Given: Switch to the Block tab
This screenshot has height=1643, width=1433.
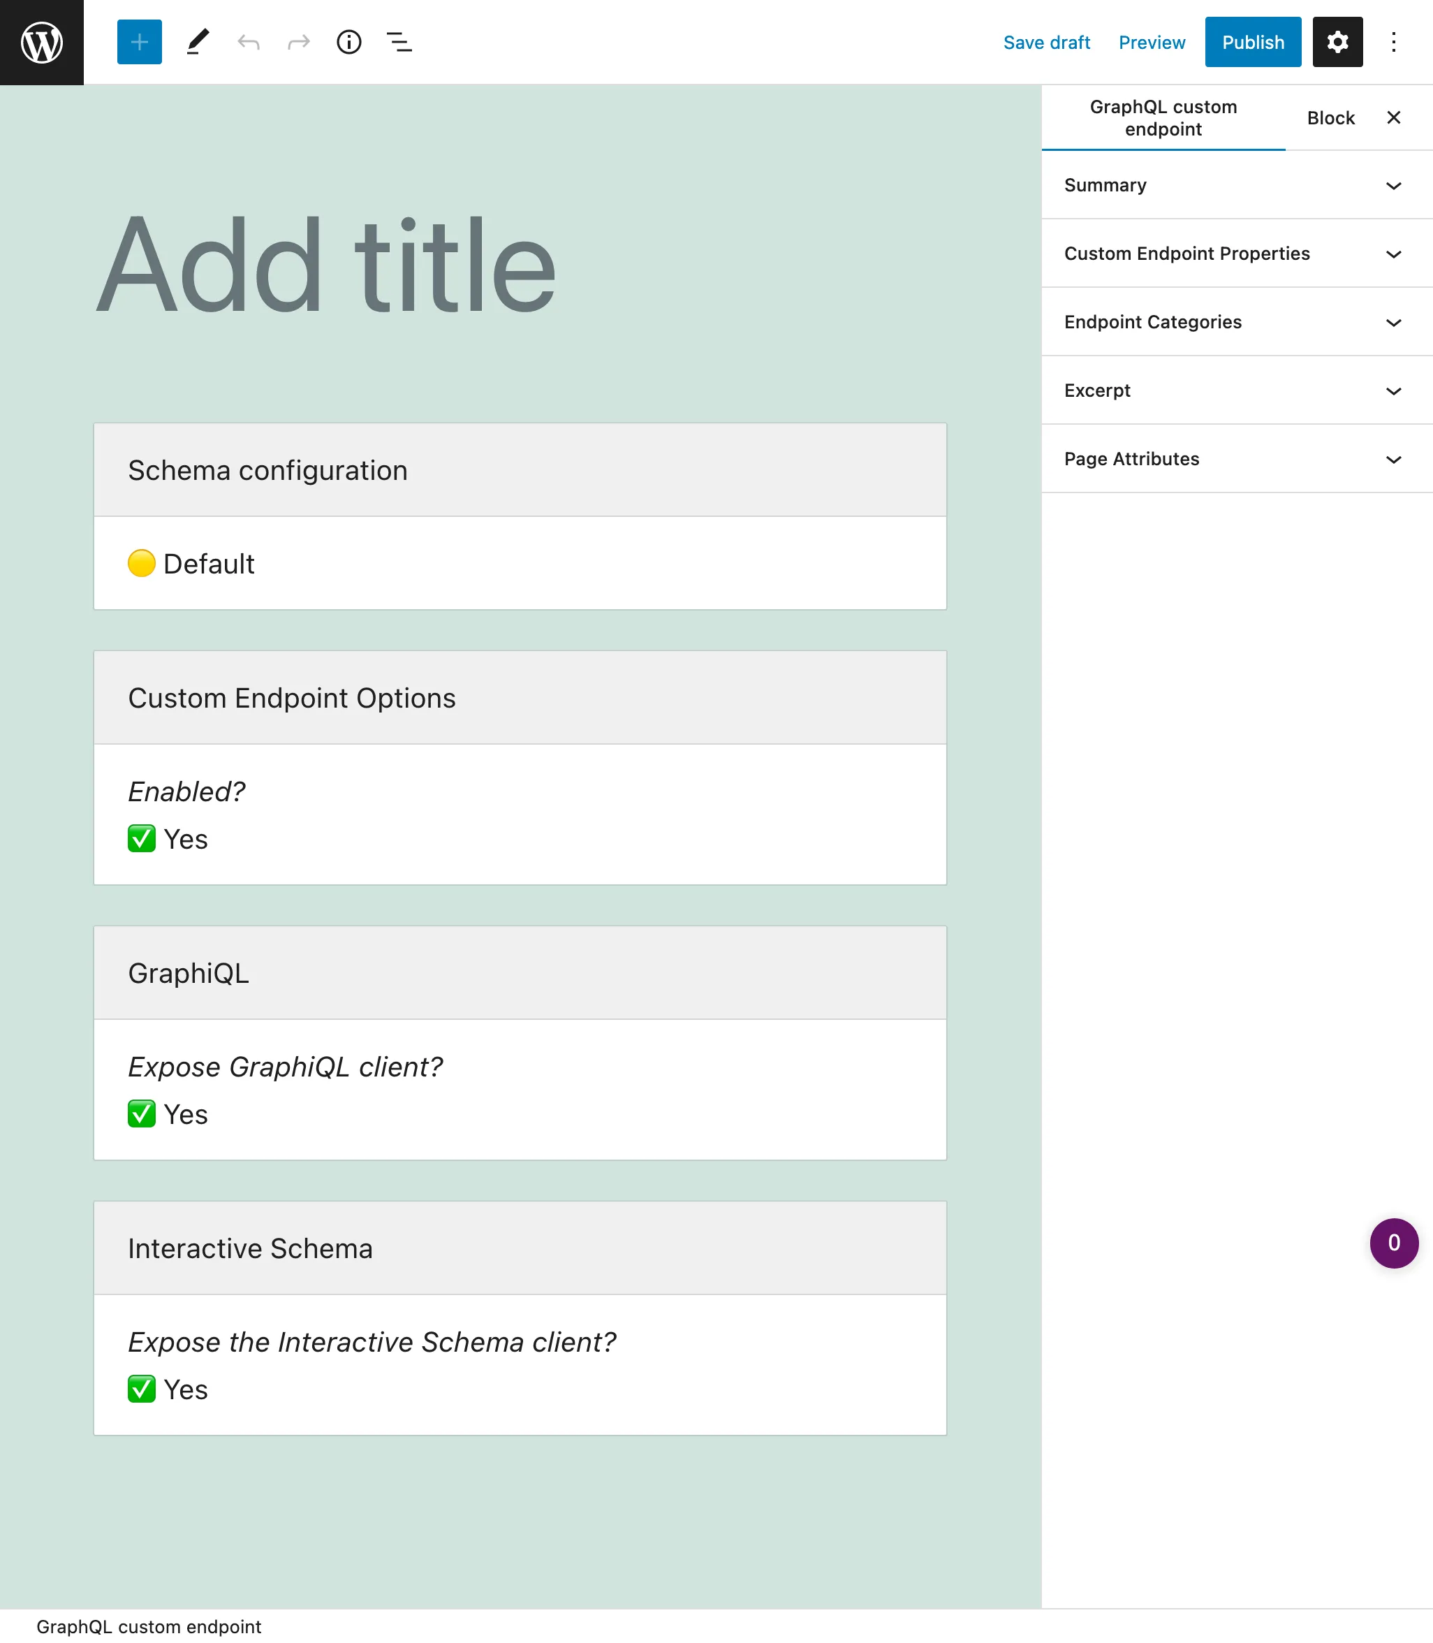Looking at the screenshot, I should [x=1330, y=117].
